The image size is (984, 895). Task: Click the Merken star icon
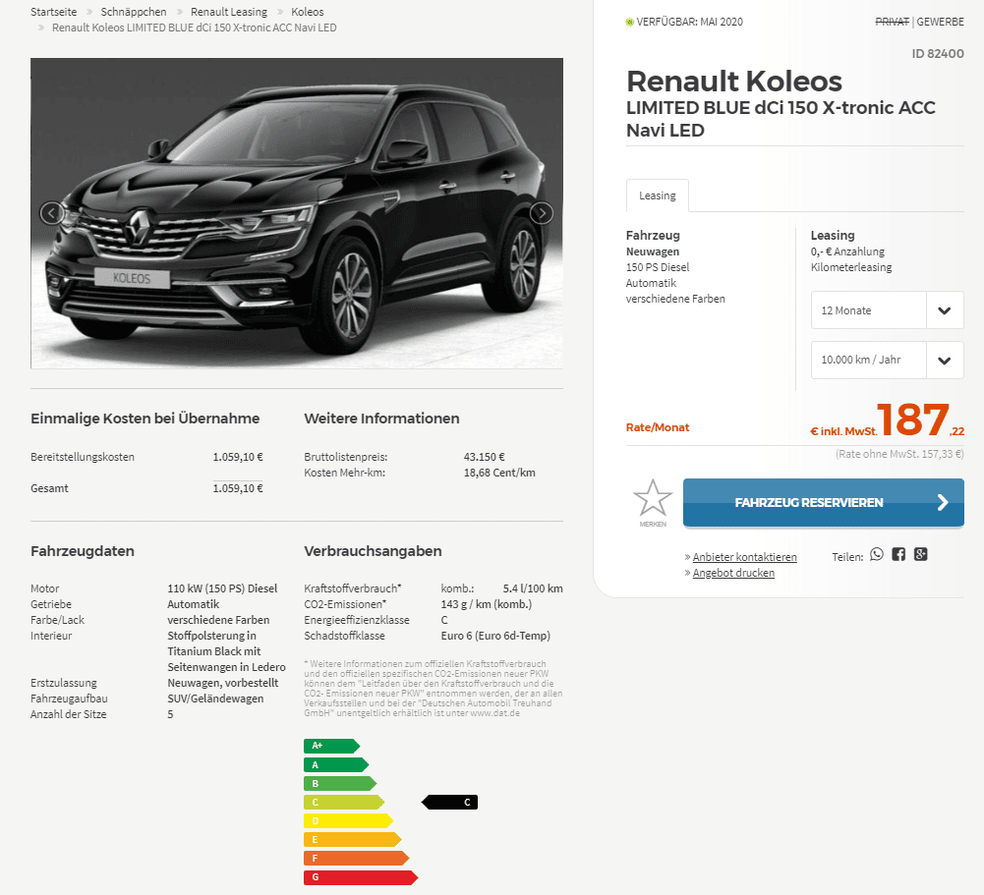[x=653, y=498]
